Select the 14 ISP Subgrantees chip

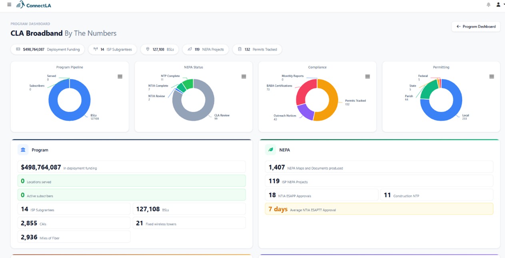112,50
